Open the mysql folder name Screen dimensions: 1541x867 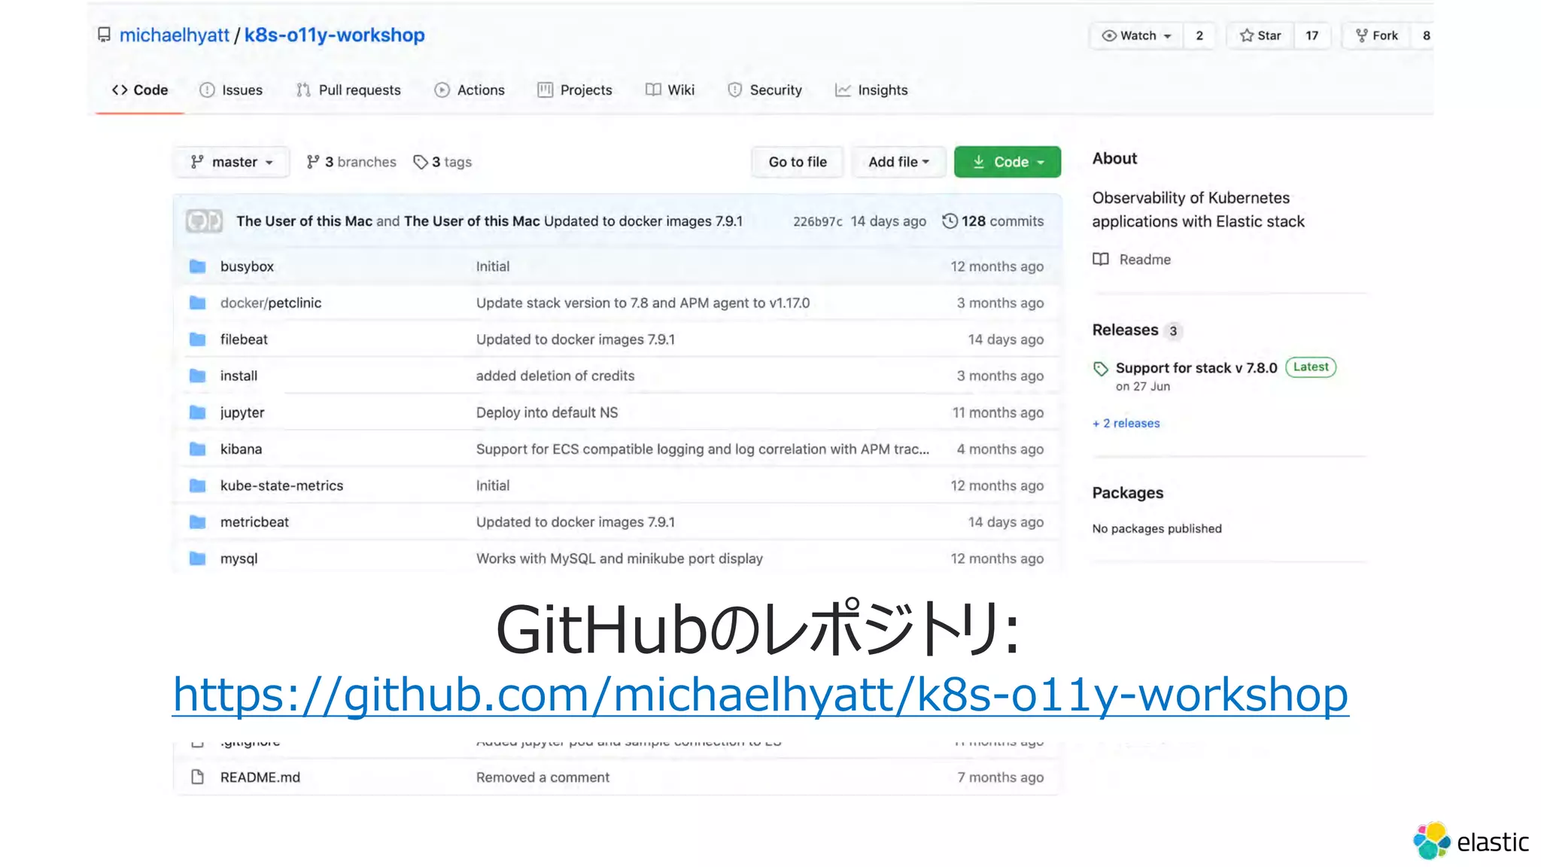[x=239, y=558]
